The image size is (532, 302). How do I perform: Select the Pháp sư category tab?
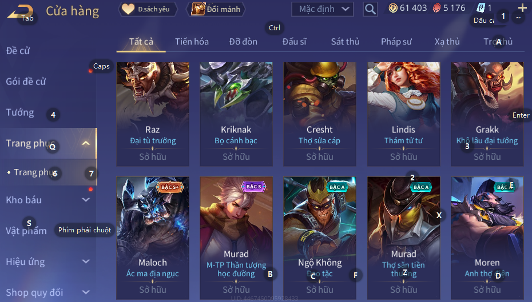[x=396, y=42]
